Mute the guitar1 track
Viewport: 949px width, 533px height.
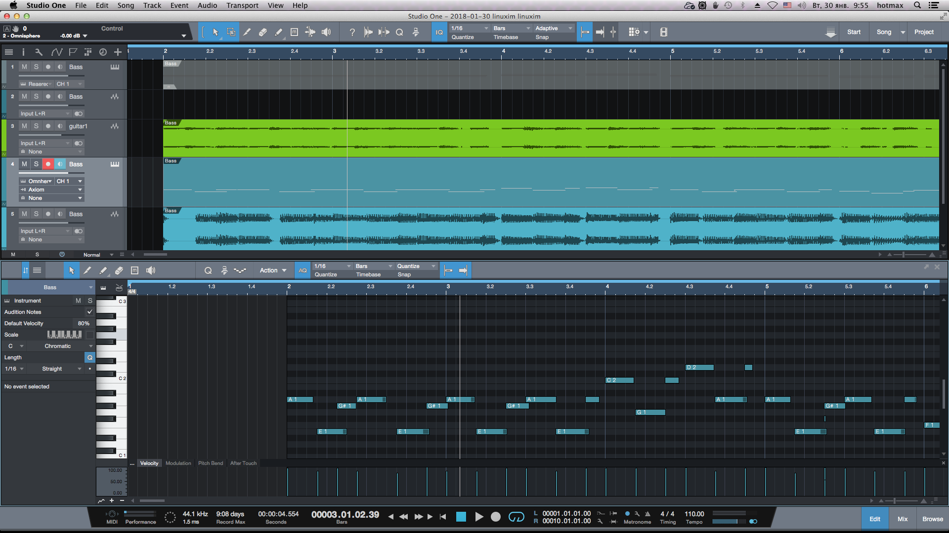(24, 126)
